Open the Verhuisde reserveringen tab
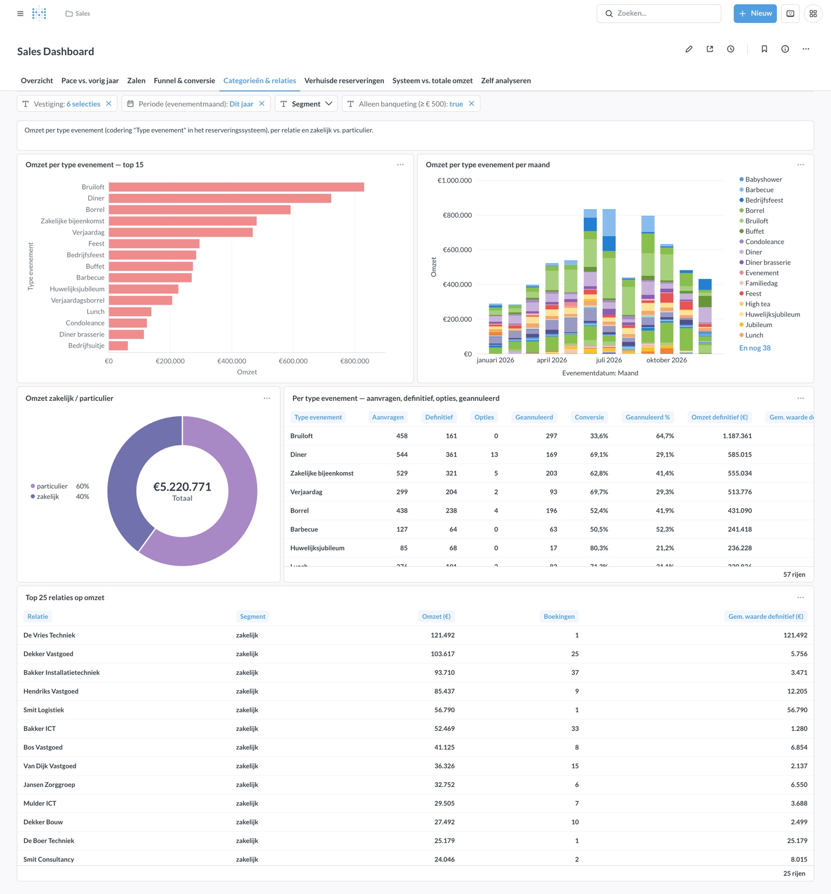Screen dimensions: 831x894 point(344,81)
